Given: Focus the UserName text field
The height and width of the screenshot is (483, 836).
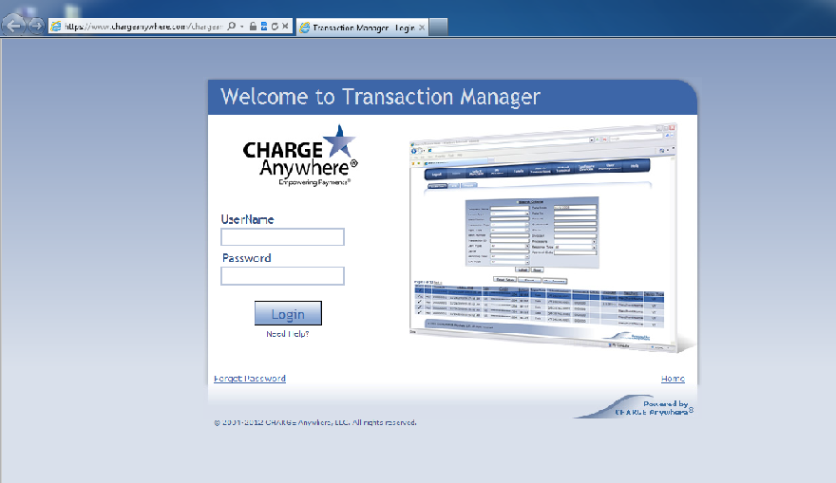Looking at the screenshot, I should click(282, 237).
